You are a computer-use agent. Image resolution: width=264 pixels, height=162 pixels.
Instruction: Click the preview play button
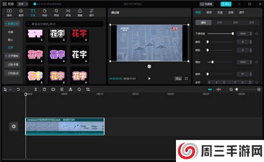point(149,79)
